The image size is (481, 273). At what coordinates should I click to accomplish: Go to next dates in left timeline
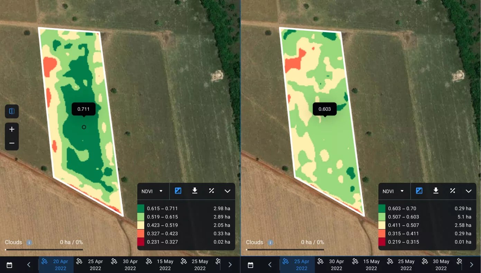[x=230, y=265]
